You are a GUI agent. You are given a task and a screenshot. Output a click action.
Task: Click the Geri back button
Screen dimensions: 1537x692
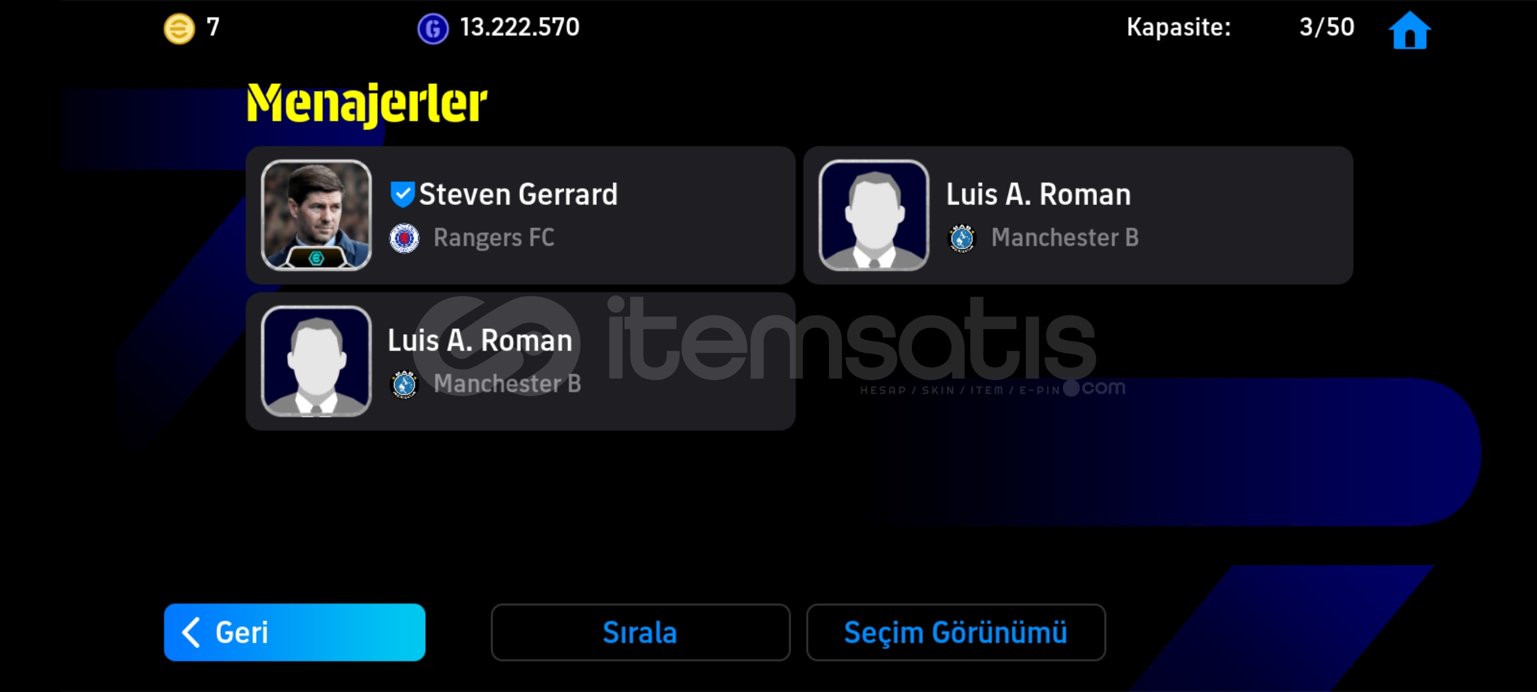point(295,632)
